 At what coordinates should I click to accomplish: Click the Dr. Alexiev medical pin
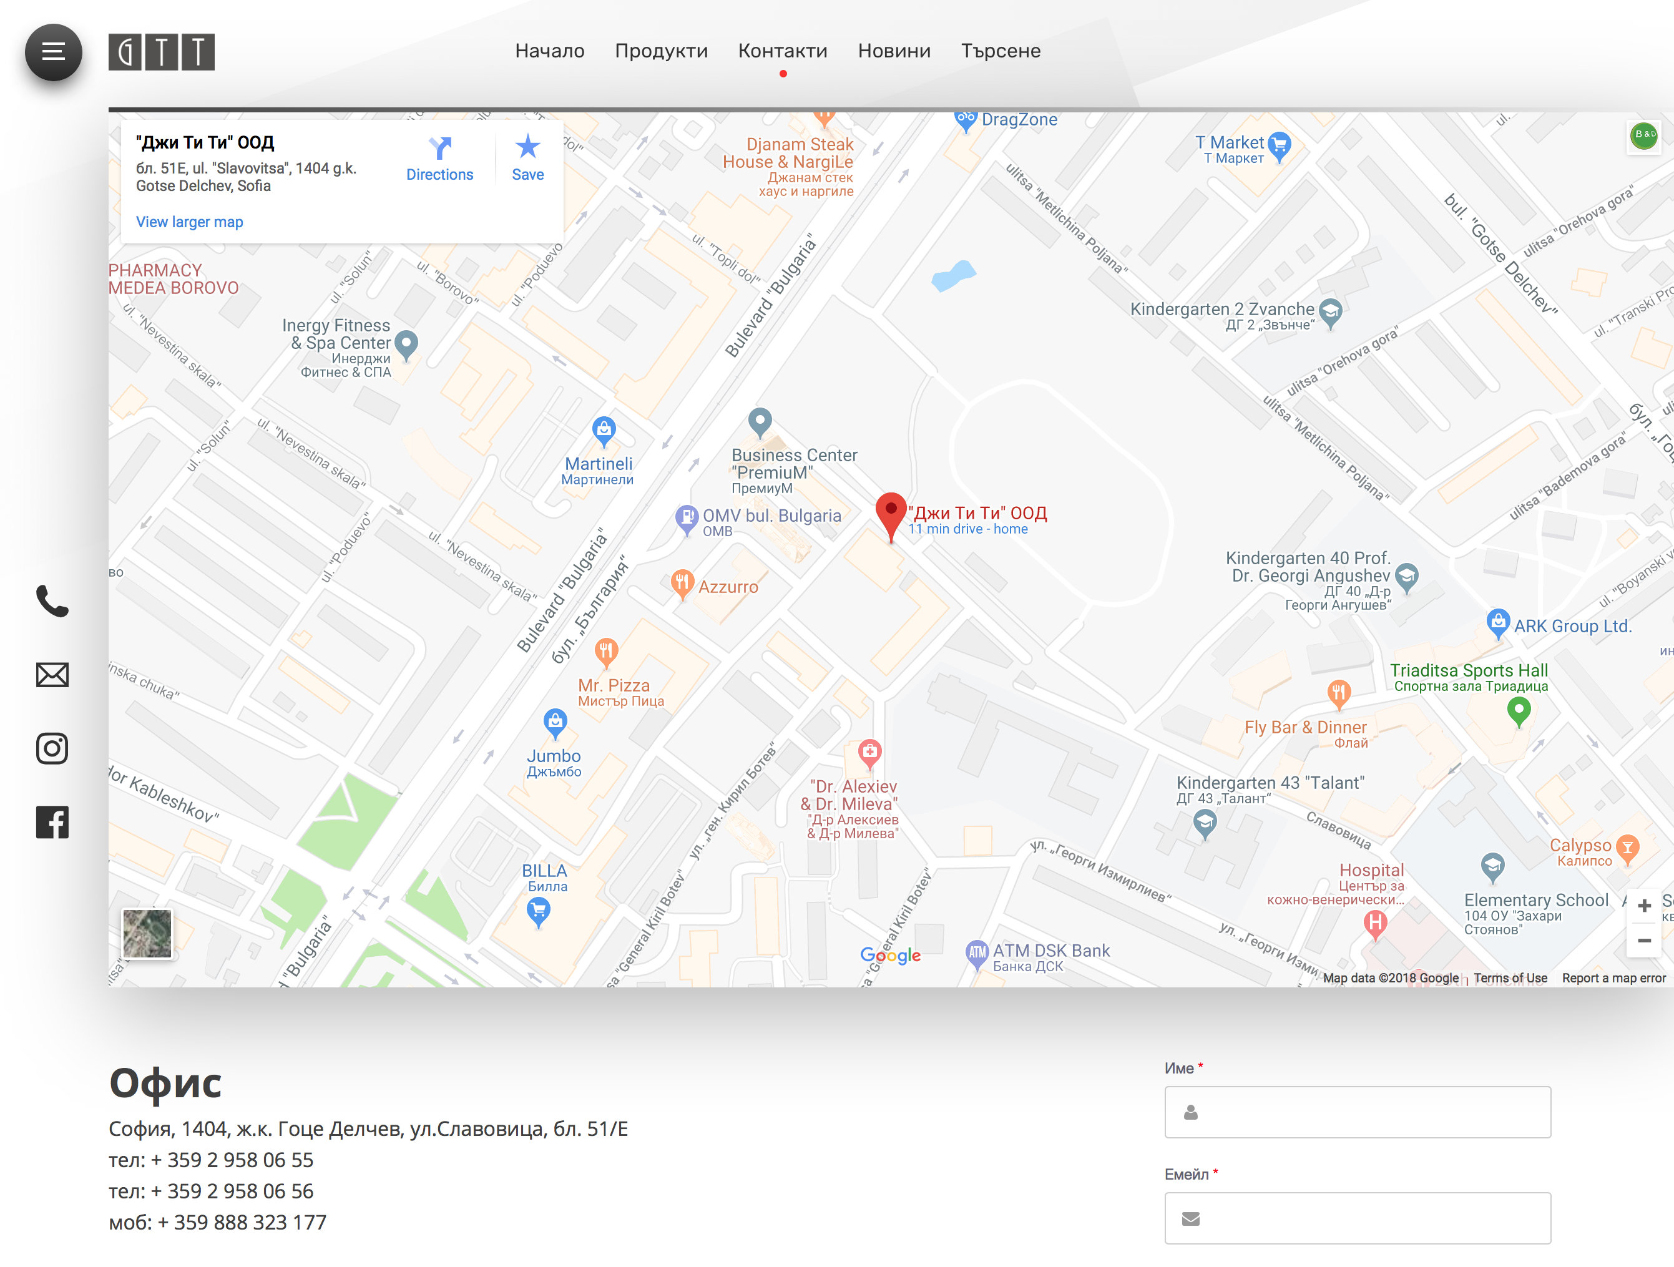click(x=869, y=755)
